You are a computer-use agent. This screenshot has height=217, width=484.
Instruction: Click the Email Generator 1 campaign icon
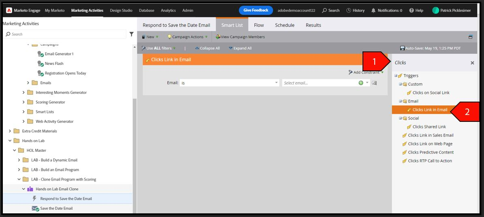(x=41, y=54)
